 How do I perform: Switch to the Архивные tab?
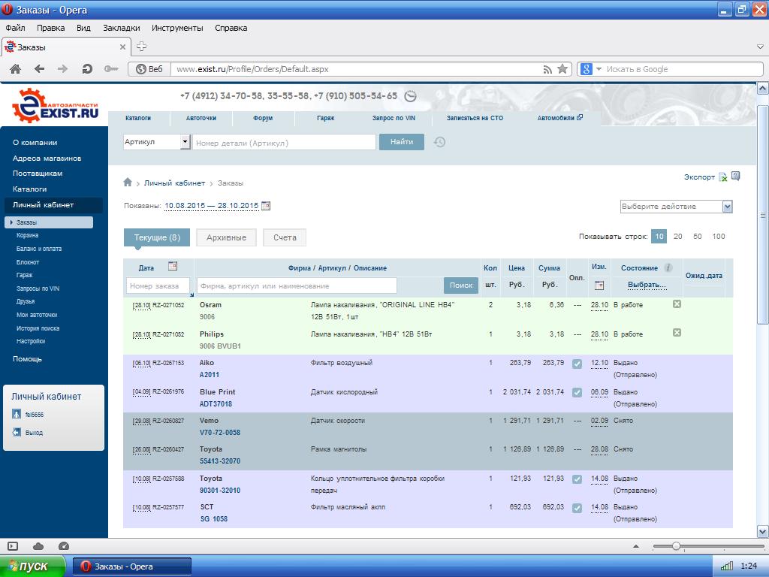[x=226, y=237]
